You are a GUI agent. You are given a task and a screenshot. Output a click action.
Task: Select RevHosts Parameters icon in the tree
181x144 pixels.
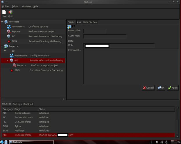point(9,26)
